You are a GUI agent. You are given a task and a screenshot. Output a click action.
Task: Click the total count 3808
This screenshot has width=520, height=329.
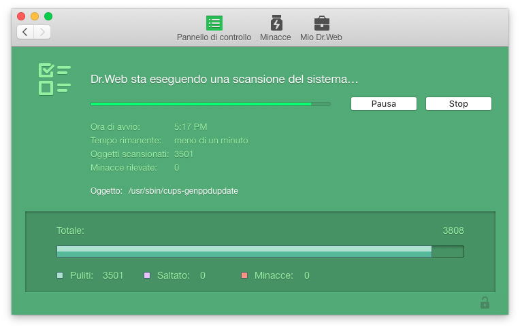tap(453, 230)
